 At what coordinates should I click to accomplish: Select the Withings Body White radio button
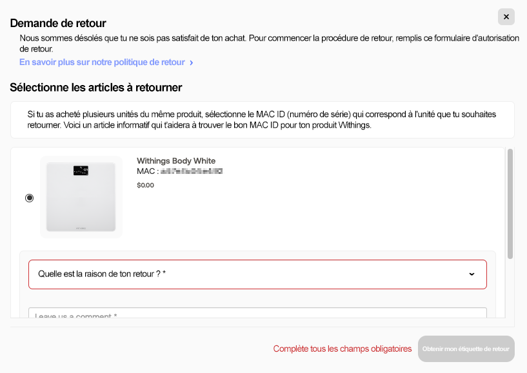click(x=30, y=198)
